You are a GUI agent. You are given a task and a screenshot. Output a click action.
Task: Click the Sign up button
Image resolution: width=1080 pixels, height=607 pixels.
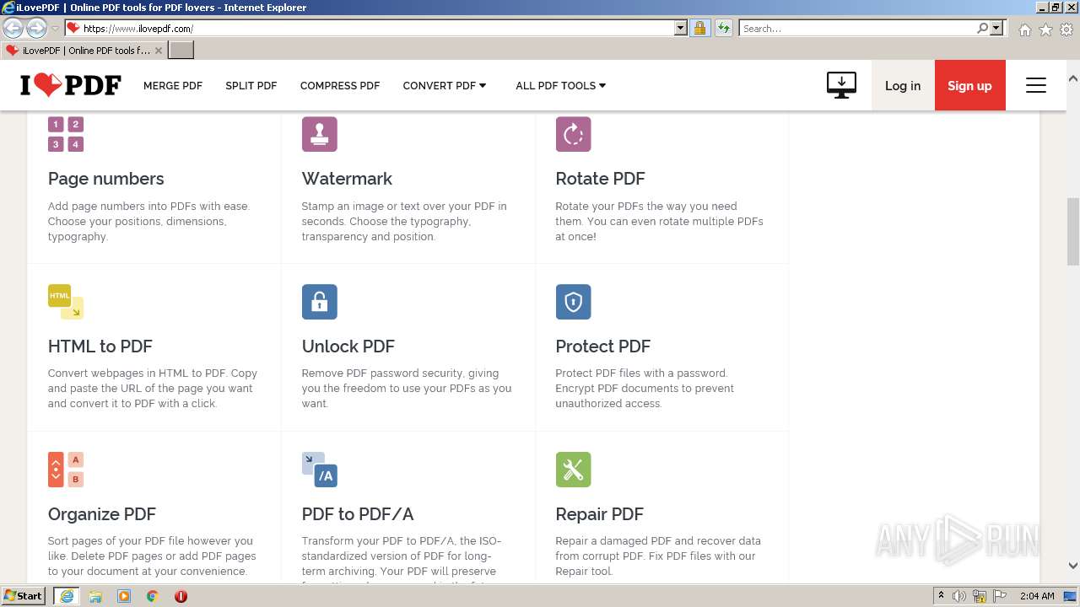[970, 85]
